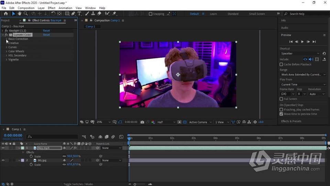The width and height of the screenshot is (330, 186).
Task: Reset the Keylight effect
Action: [46, 31]
